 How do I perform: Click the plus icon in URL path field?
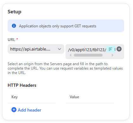click(119, 49)
